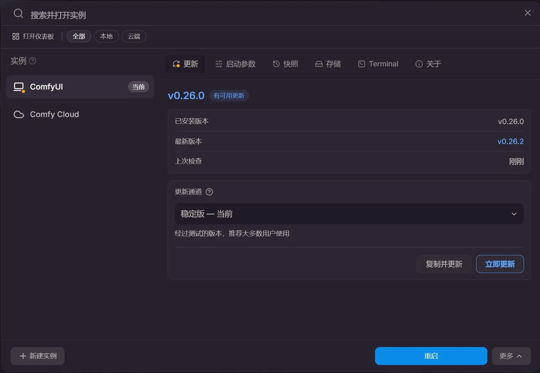Select the 本地 filter chip
This screenshot has height=373, width=540.
tap(106, 36)
